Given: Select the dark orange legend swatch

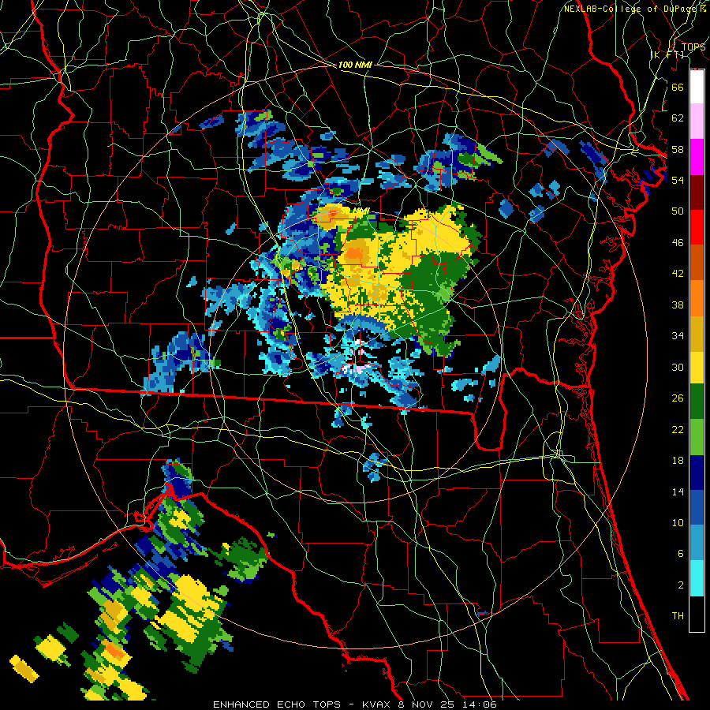Looking at the screenshot, I should coord(697,262).
